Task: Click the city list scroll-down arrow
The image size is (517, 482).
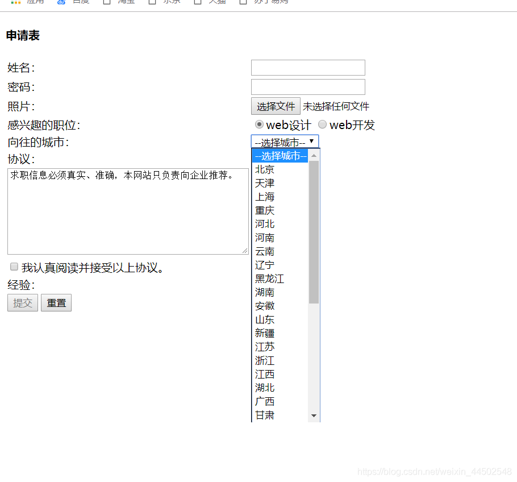Action: point(314,415)
